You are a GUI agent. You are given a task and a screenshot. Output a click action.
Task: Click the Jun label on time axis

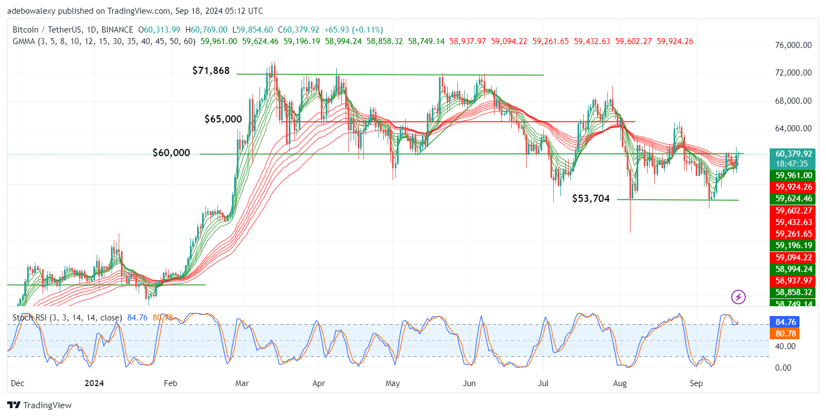470,382
